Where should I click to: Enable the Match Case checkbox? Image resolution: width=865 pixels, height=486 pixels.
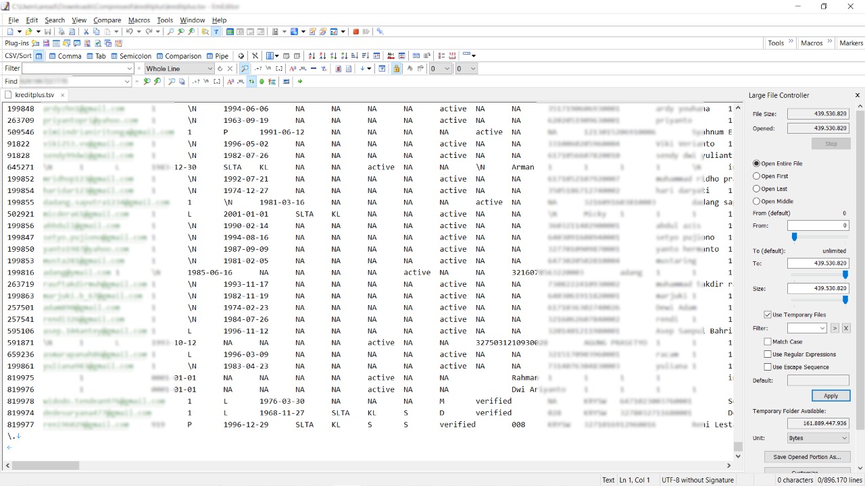pos(768,342)
